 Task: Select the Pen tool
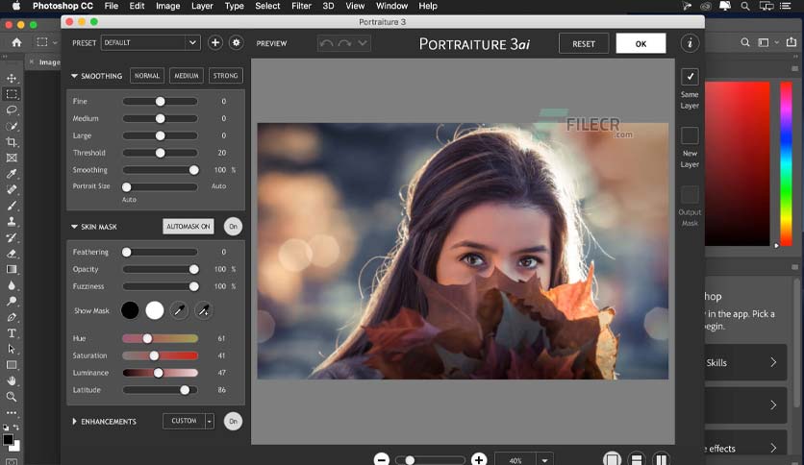tap(12, 317)
